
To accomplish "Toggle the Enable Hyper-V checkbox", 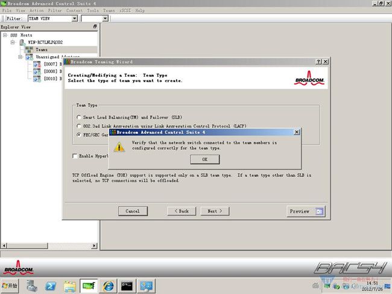I will (x=75, y=156).
